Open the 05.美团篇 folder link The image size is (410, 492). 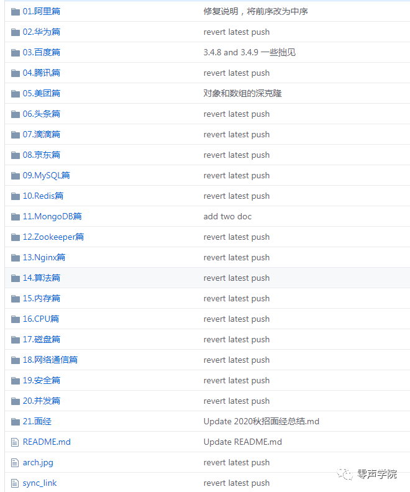click(42, 93)
